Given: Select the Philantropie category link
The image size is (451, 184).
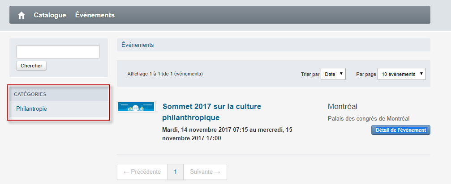Looking at the screenshot, I should point(31,109).
